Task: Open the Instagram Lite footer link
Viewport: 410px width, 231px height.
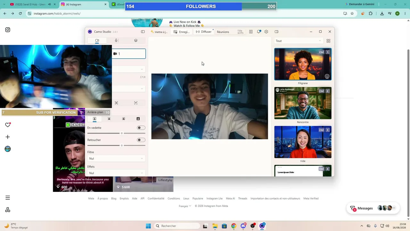Action: [215, 199]
